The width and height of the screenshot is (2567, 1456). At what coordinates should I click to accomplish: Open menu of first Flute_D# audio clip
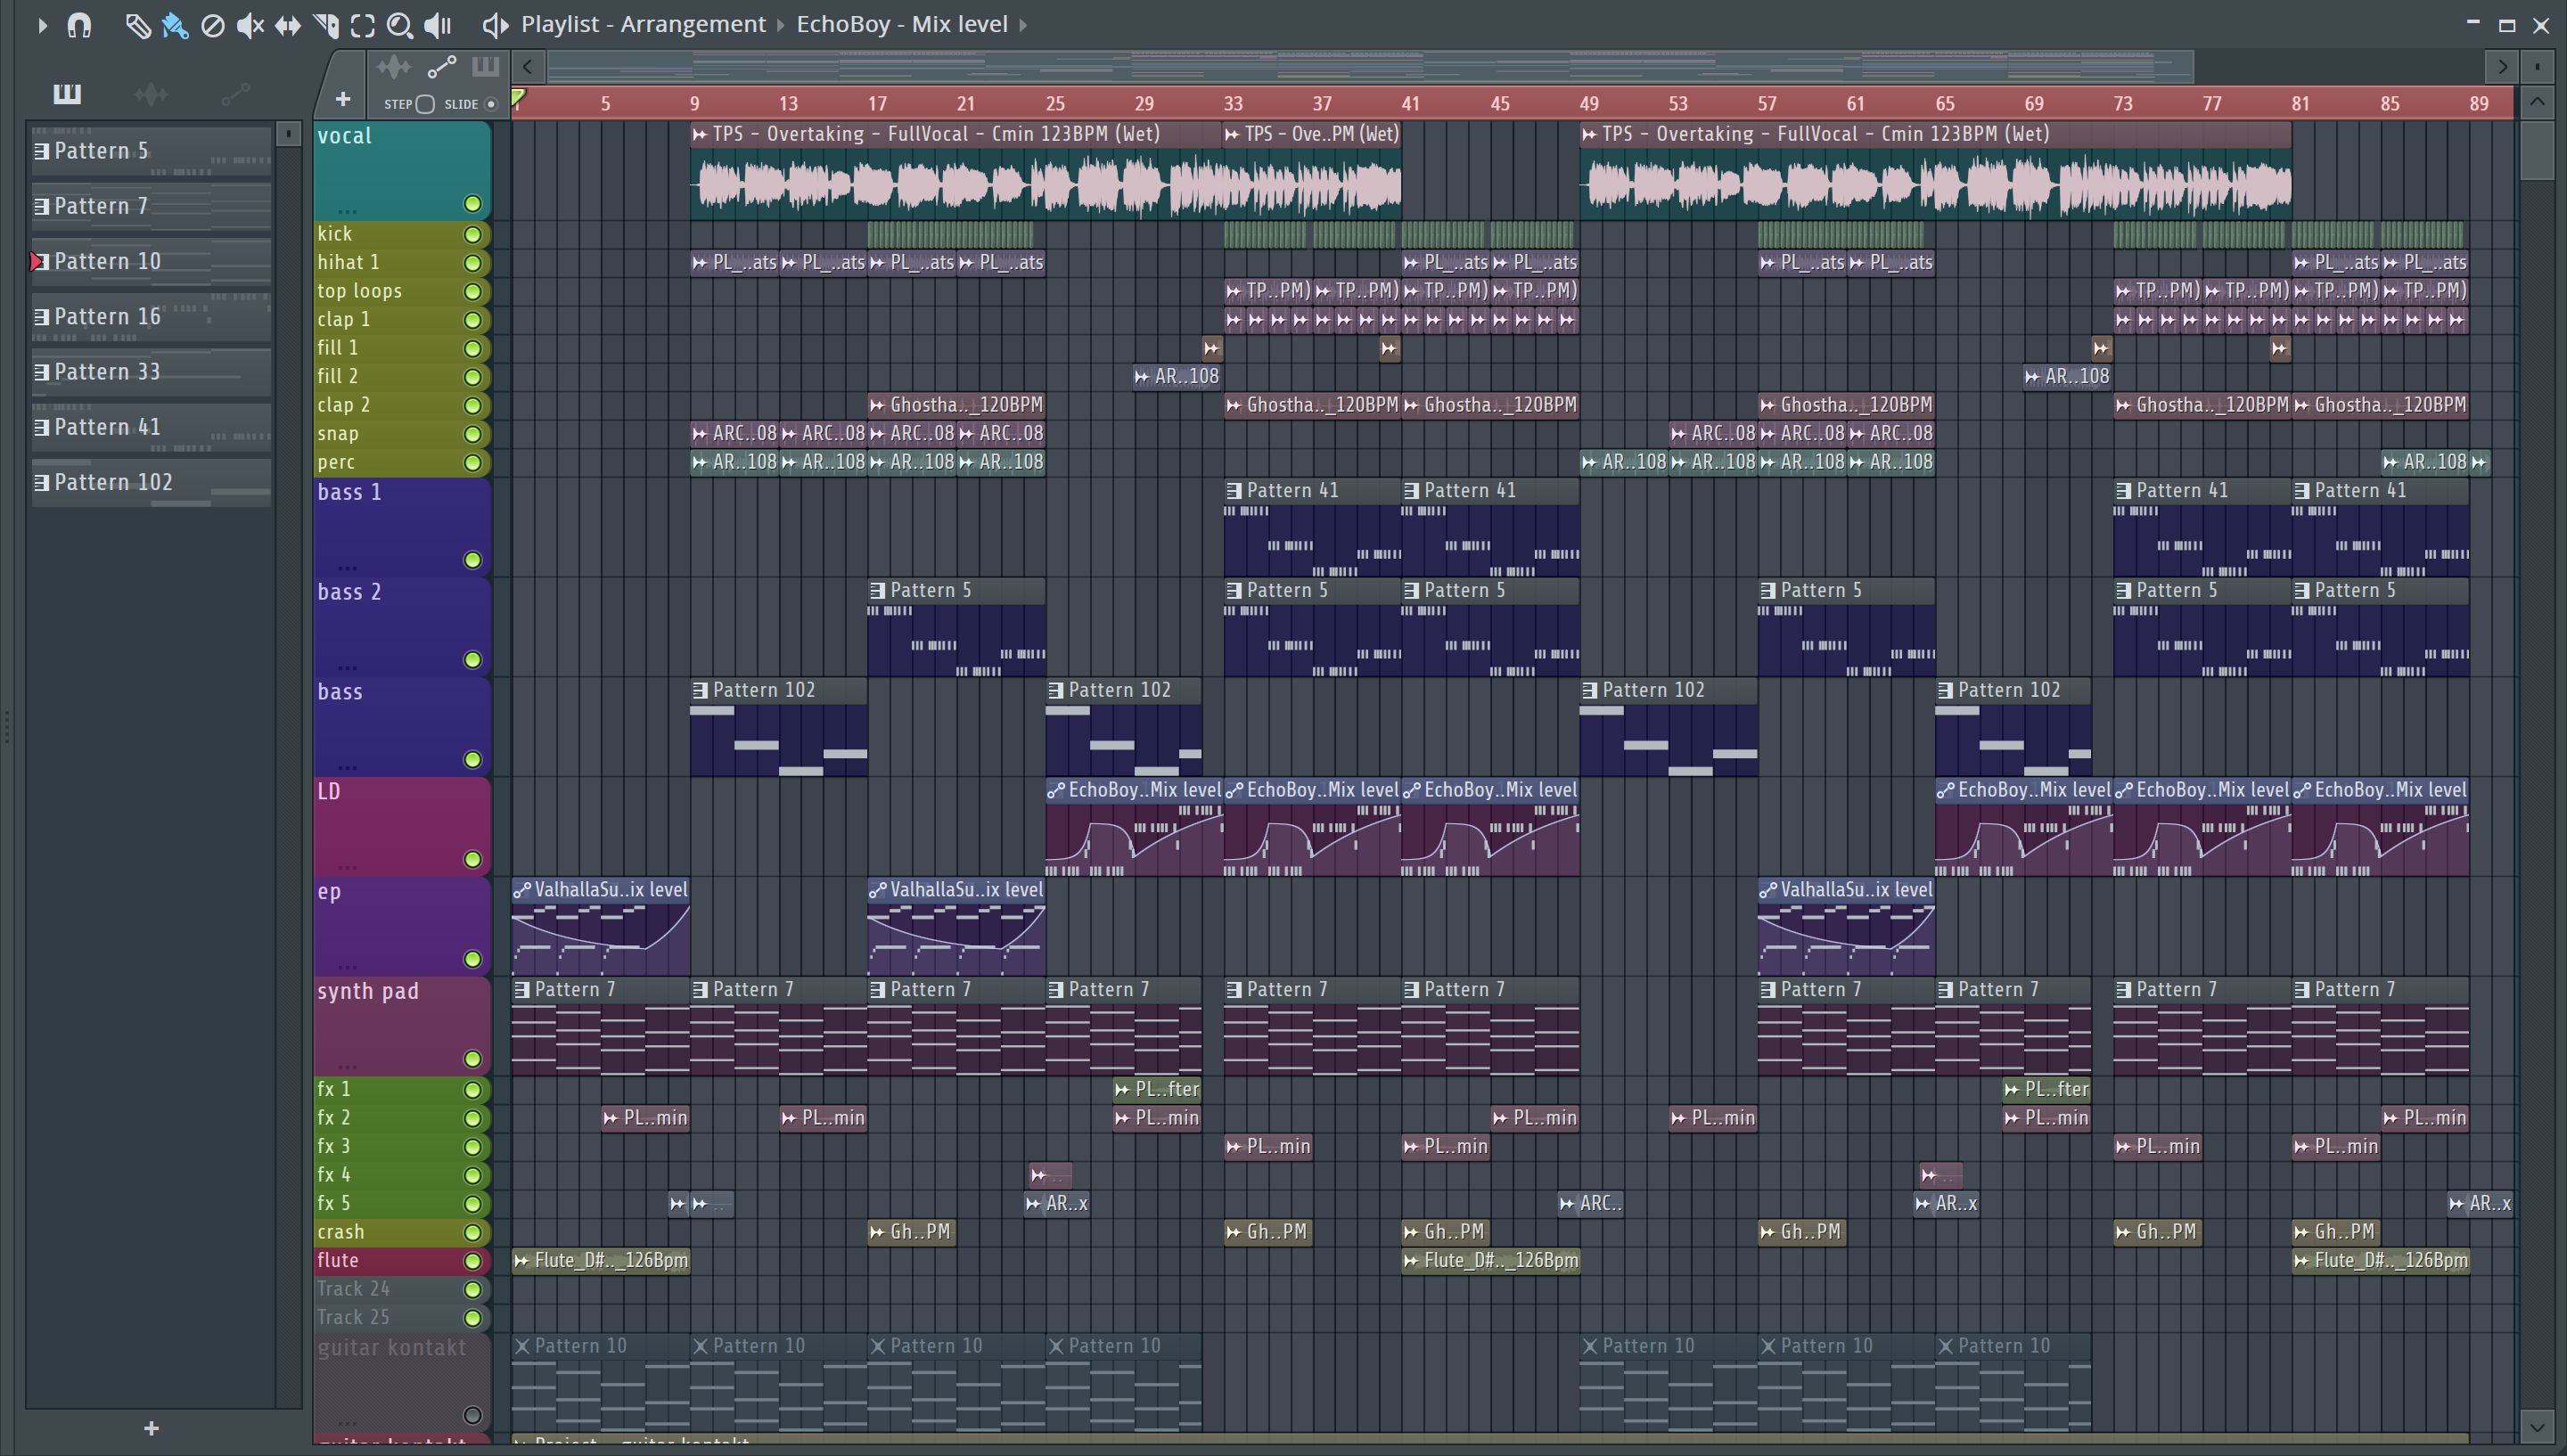[x=521, y=1261]
